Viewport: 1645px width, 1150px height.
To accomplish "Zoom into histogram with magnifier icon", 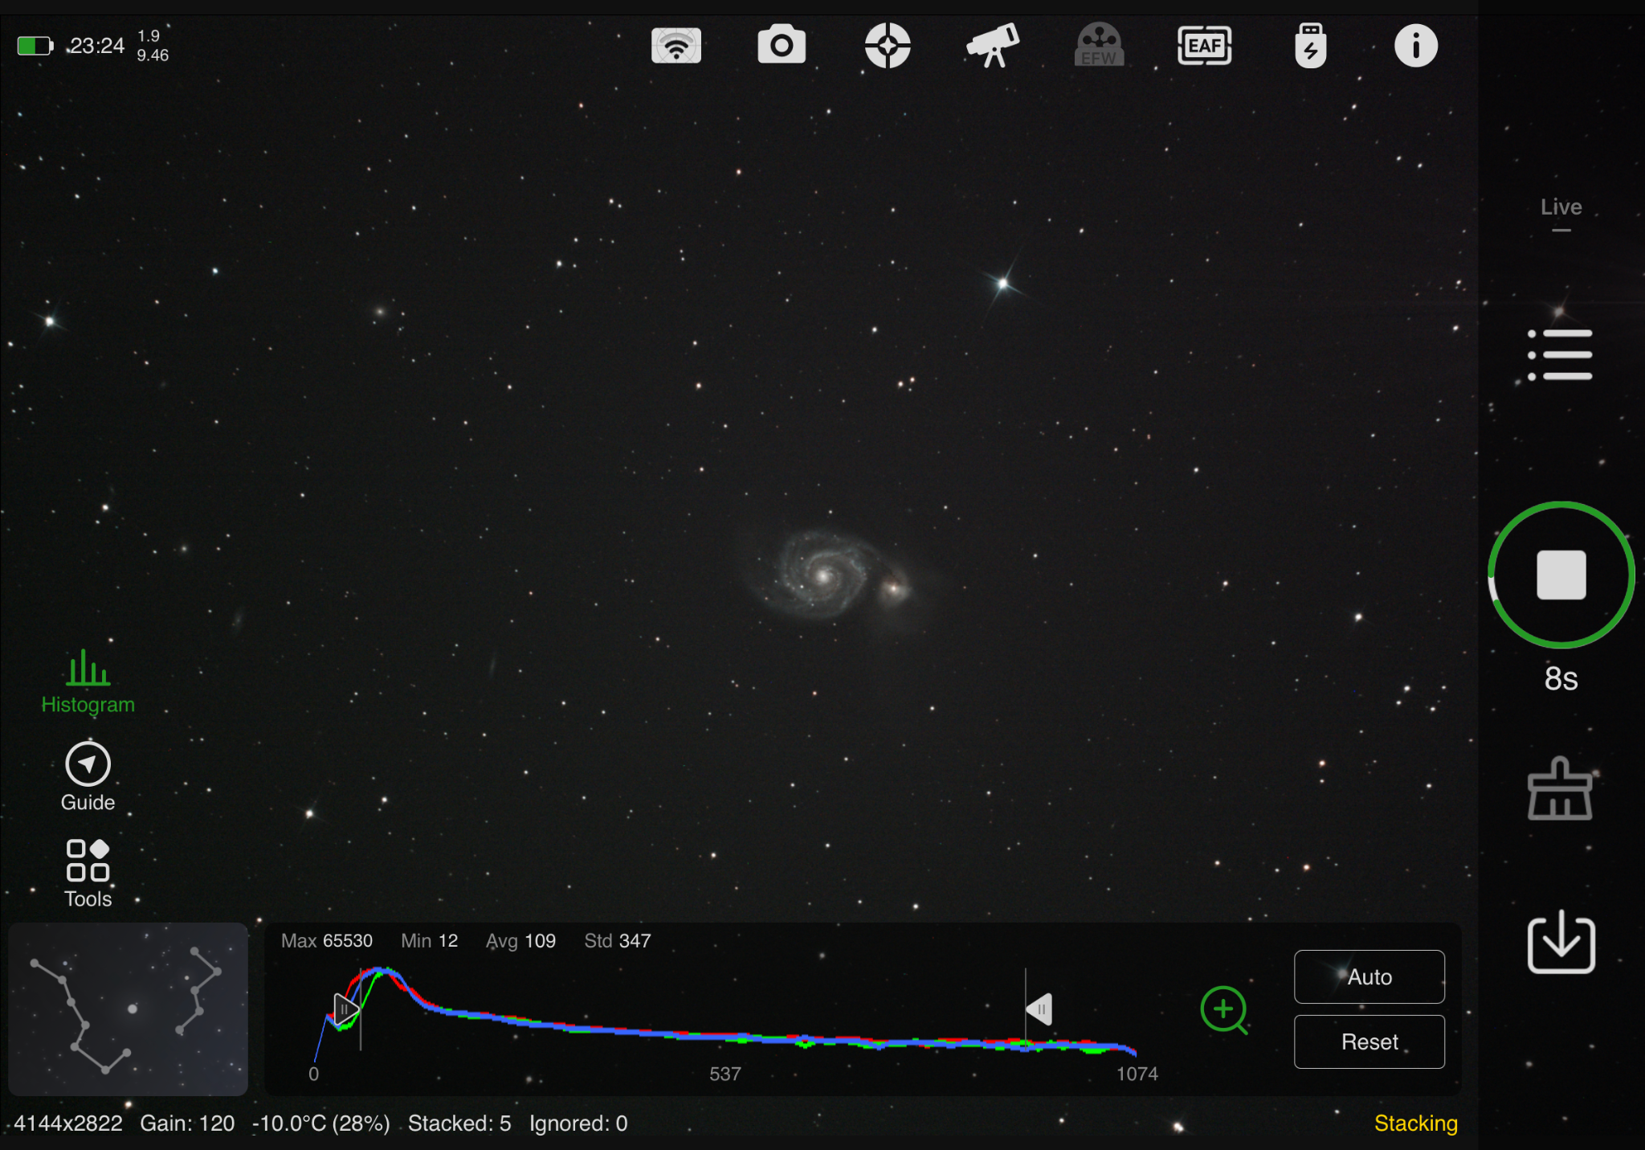I will click(x=1224, y=1010).
